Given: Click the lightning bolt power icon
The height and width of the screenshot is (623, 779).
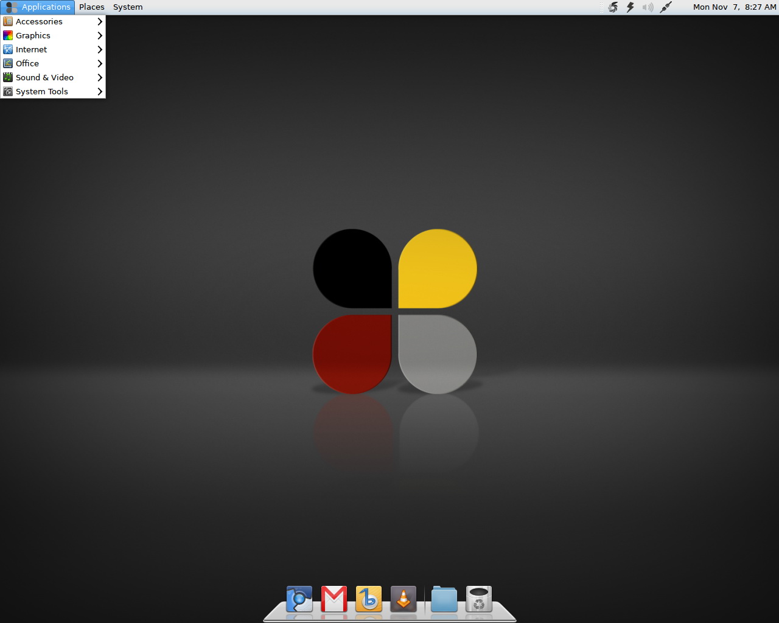Looking at the screenshot, I should [x=631, y=7].
